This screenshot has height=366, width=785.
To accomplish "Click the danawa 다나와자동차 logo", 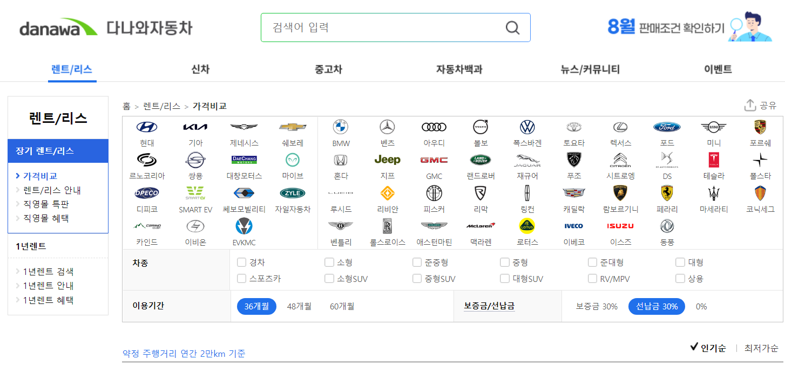I will [106, 27].
